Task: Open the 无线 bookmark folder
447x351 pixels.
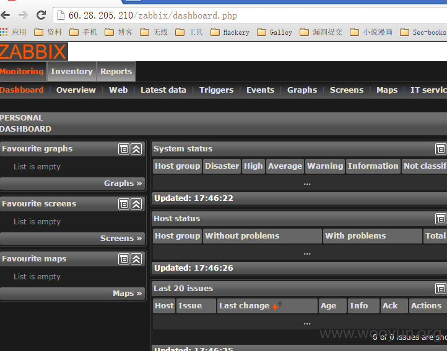Action: [x=154, y=32]
